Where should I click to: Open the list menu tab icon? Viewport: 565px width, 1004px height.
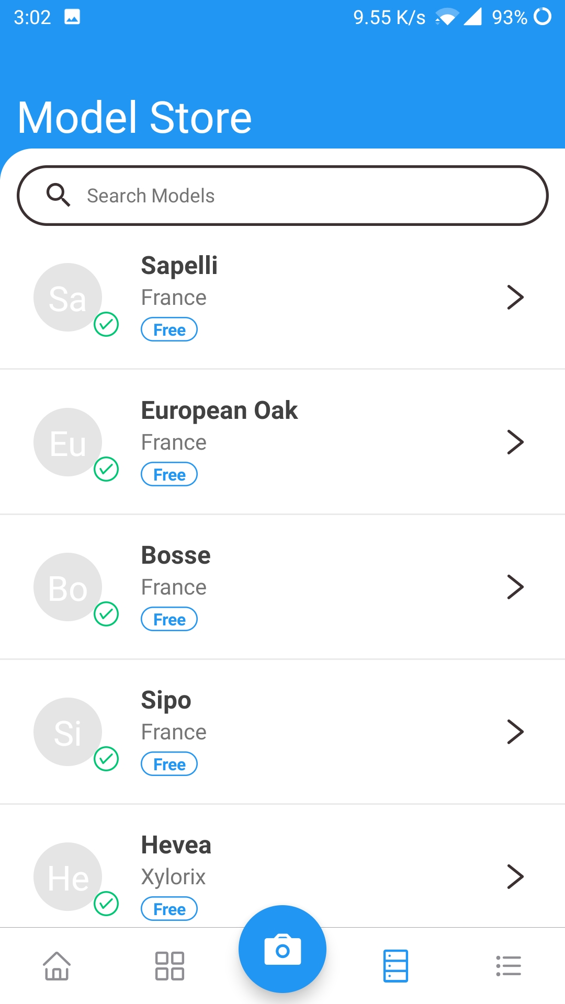(x=508, y=965)
